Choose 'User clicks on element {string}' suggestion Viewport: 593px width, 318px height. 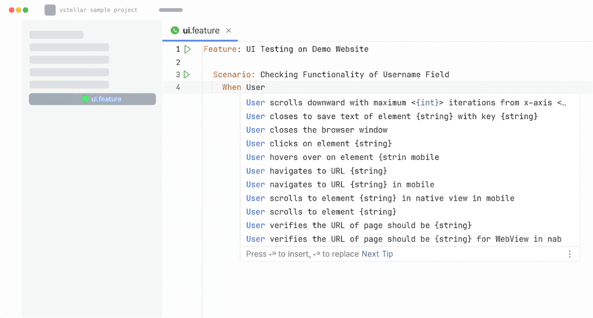pos(319,144)
